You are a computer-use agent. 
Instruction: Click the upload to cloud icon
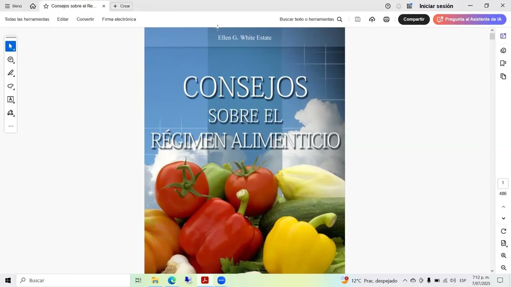372,19
